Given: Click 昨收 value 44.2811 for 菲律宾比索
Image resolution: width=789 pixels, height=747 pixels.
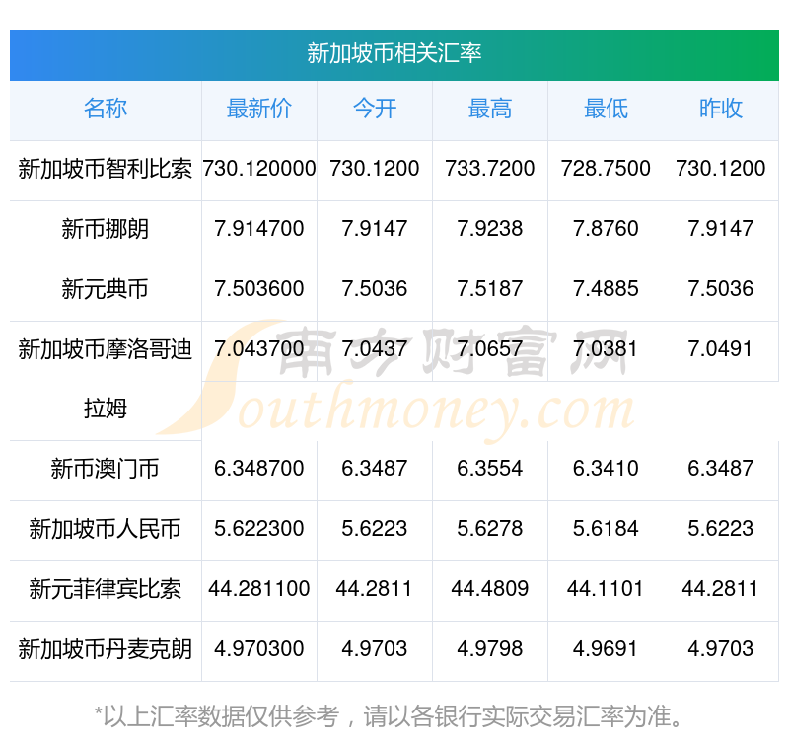Looking at the screenshot, I should pyautogui.click(x=721, y=589).
